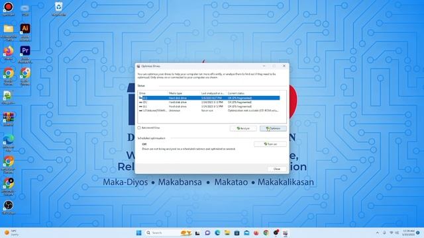
Task: Click the Drive column header
Action: coord(152,93)
